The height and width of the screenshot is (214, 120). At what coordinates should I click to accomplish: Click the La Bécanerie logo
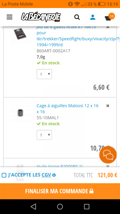[x=41, y=17]
